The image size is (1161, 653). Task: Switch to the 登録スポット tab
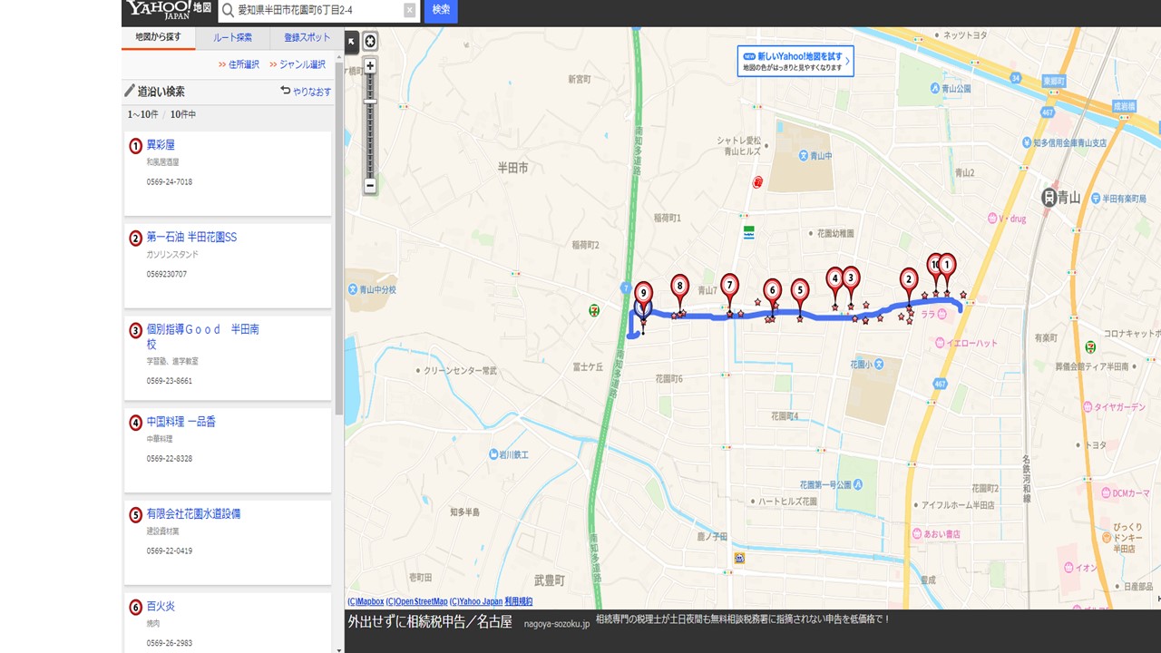tap(307, 38)
